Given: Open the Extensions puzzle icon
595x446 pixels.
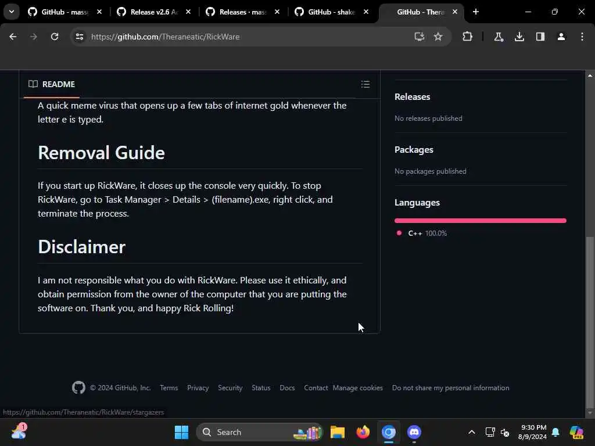Looking at the screenshot, I should (x=468, y=37).
